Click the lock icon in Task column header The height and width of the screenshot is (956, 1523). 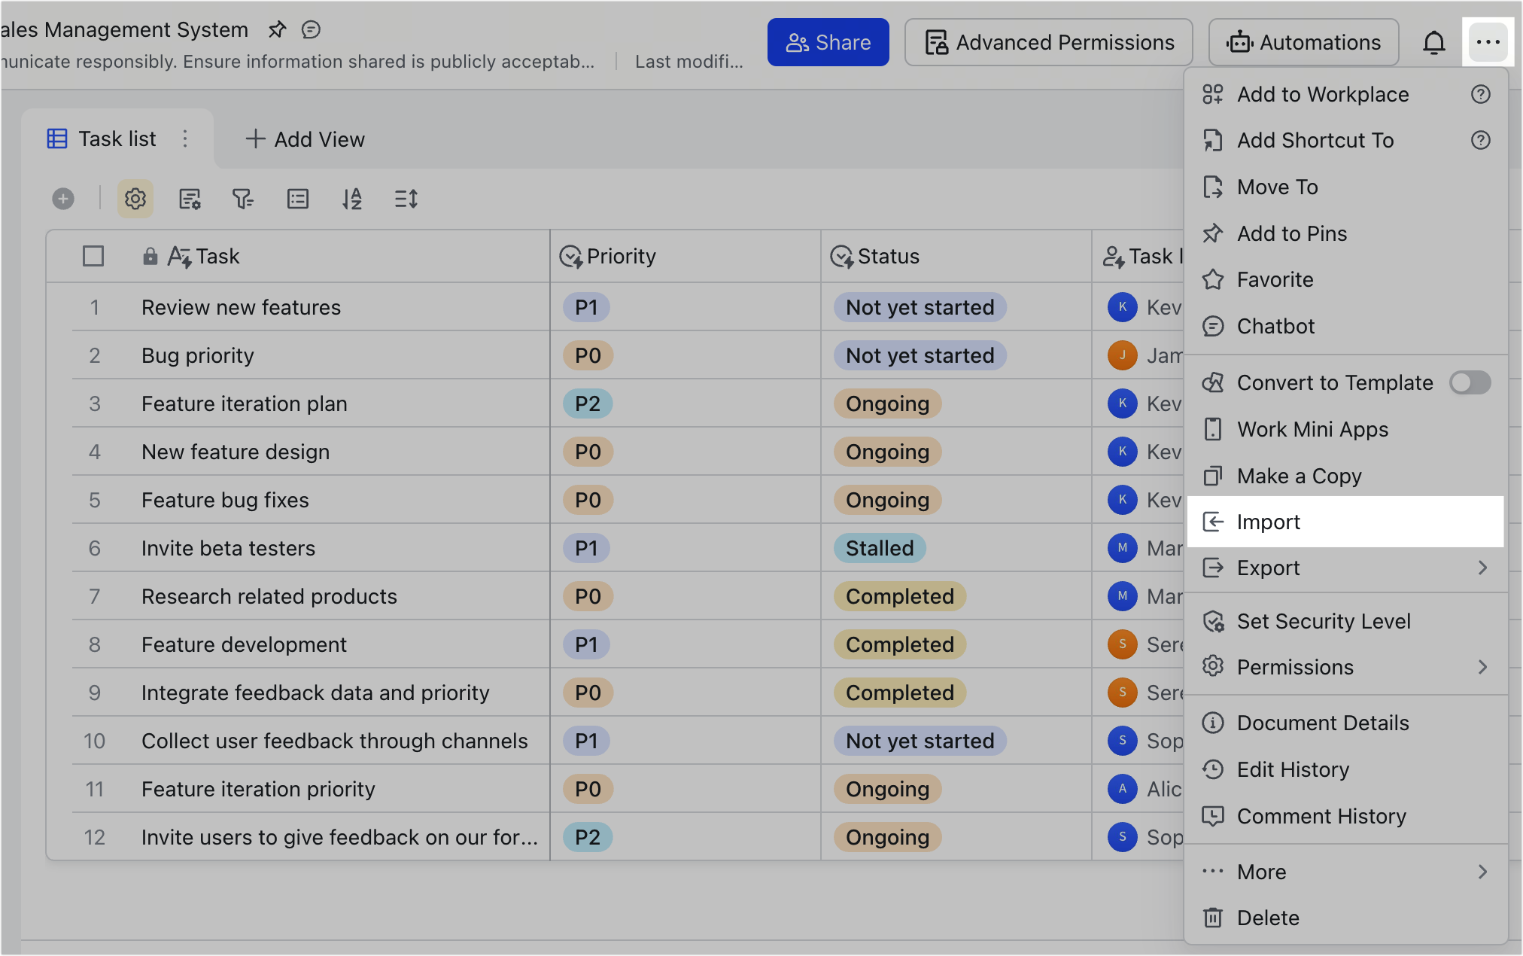tap(150, 256)
